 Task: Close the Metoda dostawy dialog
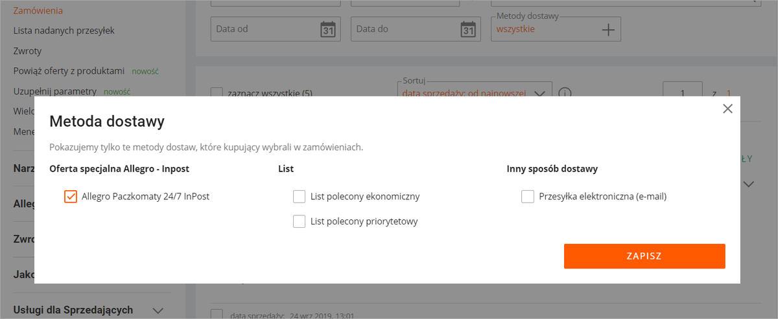click(x=727, y=109)
